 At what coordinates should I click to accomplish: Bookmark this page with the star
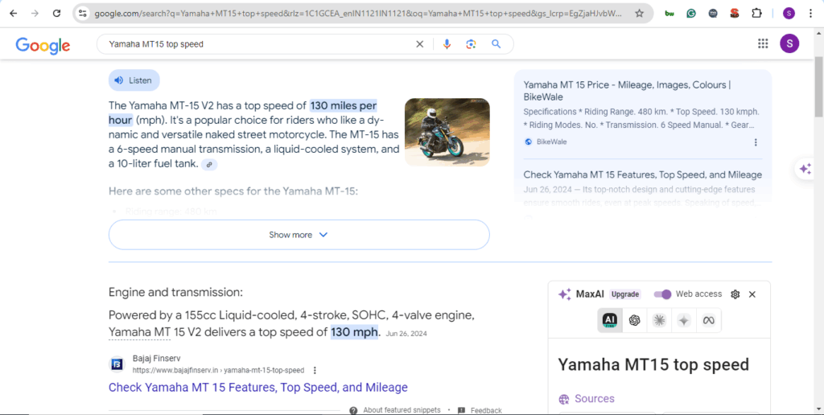click(639, 14)
